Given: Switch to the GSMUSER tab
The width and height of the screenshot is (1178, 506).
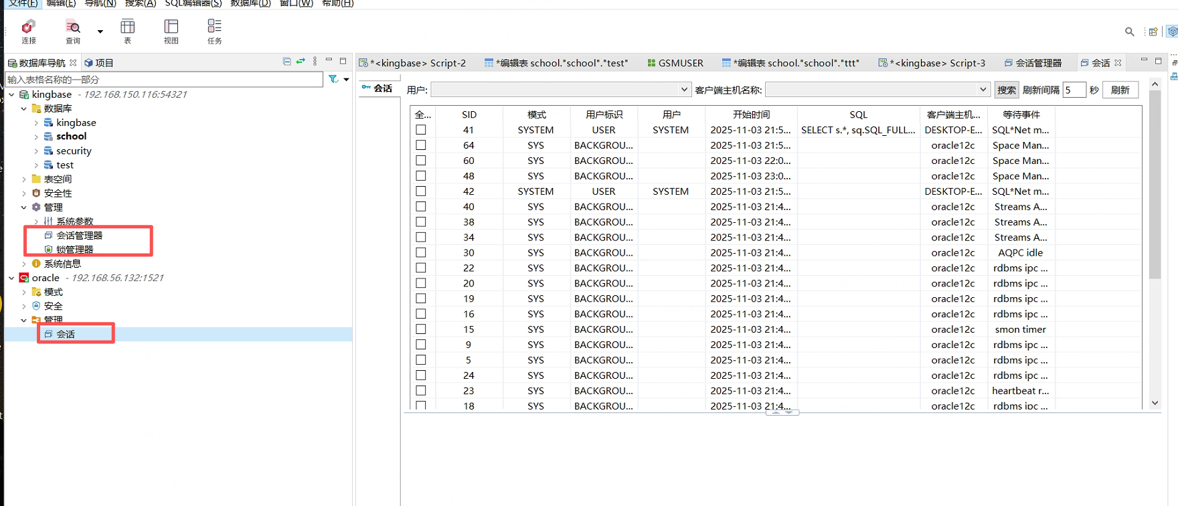Looking at the screenshot, I should (675, 63).
